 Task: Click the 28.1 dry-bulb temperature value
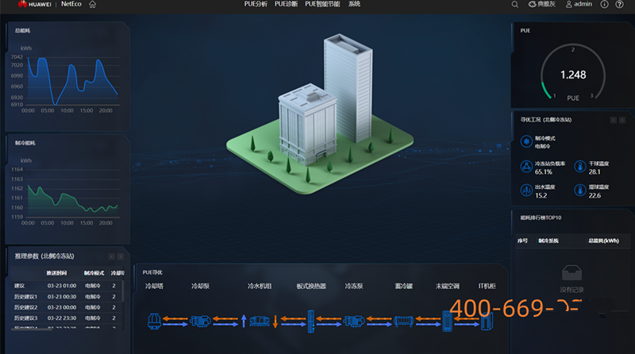point(595,171)
